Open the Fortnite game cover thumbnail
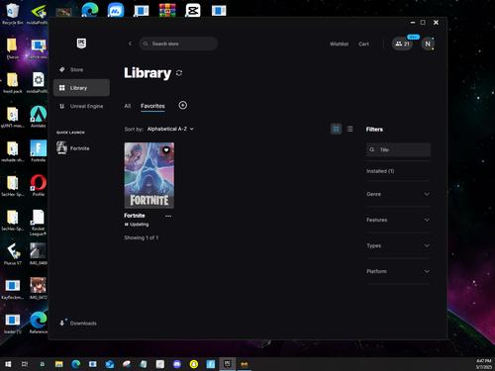 click(x=149, y=175)
